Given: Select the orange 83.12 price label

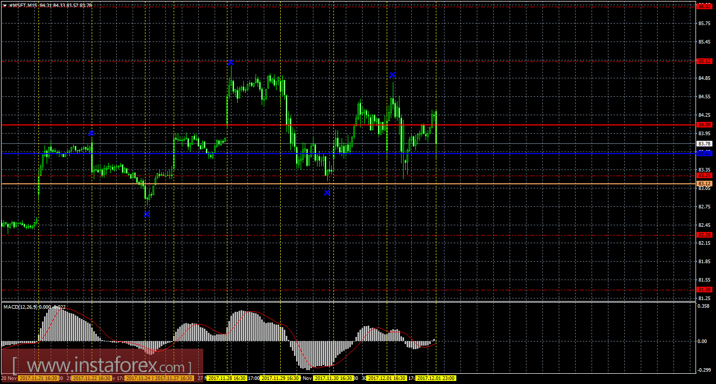Looking at the screenshot, I should click(x=704, y=183).
